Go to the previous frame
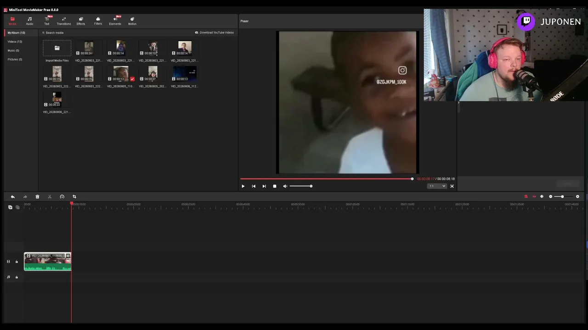 [254, 186]
